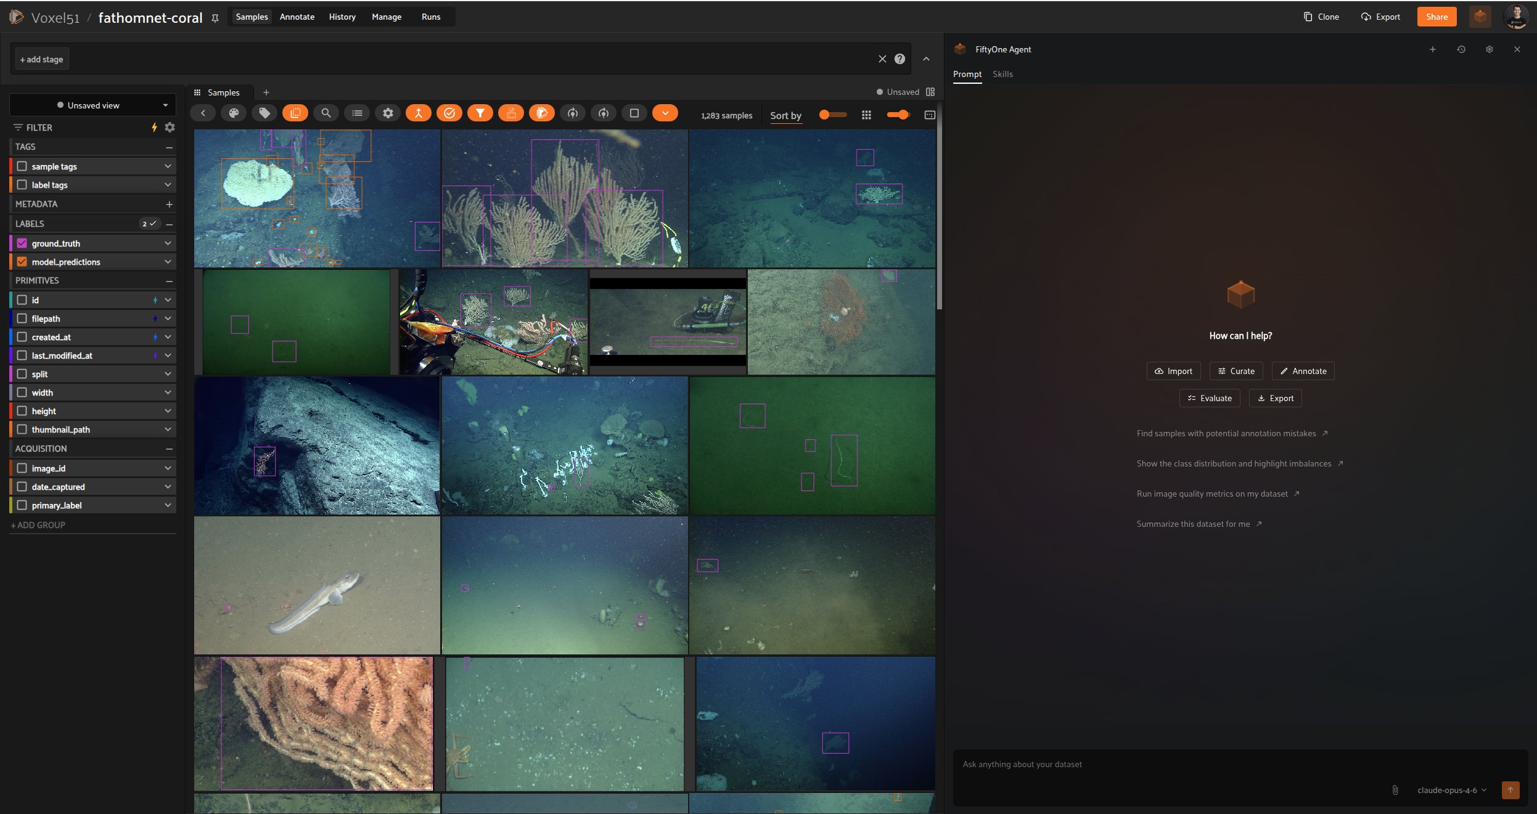Viewport: 1537px width, 814px height.
Task: Expand the ground_truth filter chevron
Action: [168, 243]
